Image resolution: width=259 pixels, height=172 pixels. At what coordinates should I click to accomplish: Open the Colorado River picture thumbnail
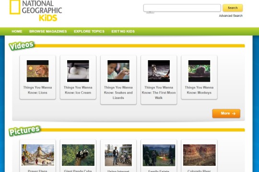(x=200, y=155)
